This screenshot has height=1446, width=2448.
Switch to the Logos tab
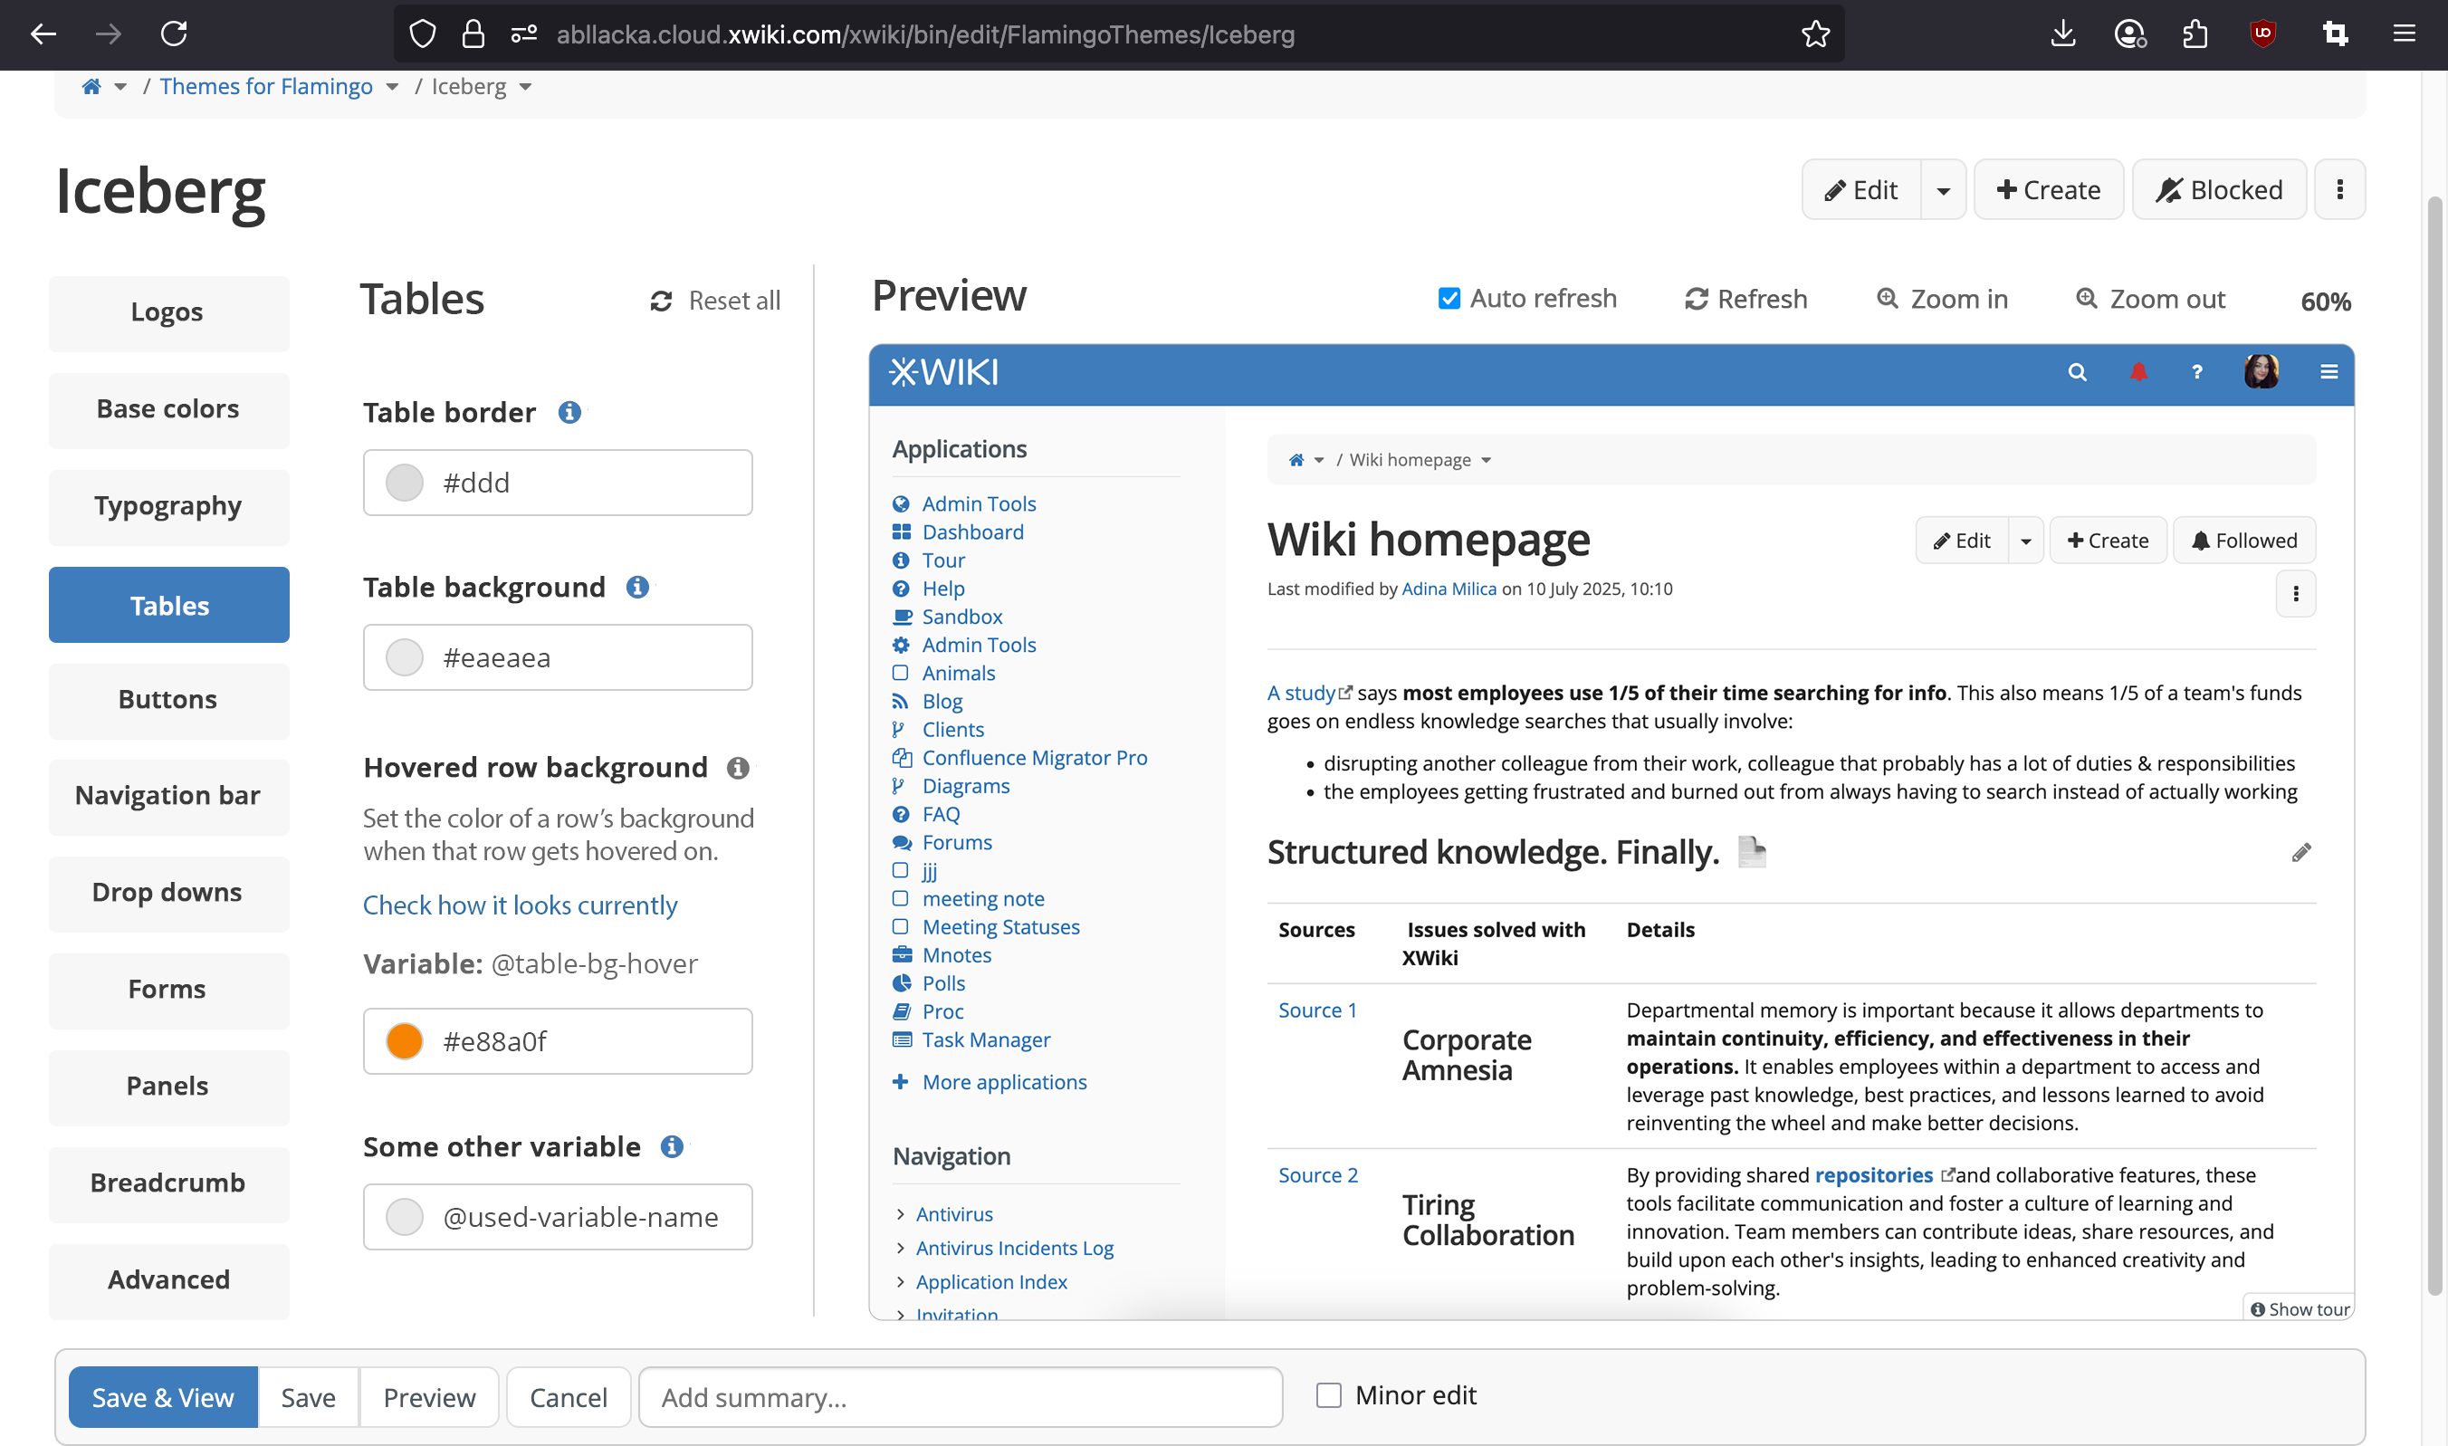click(168, 314)
